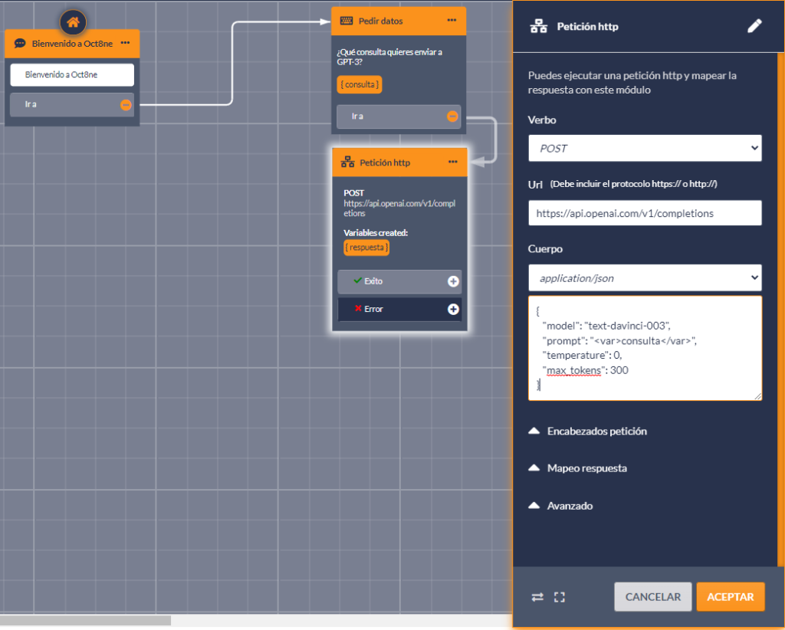Open three-dot menu on Pedir datos node
The height and width of the screenshot is (630, 785).
[x=452, y=21]
